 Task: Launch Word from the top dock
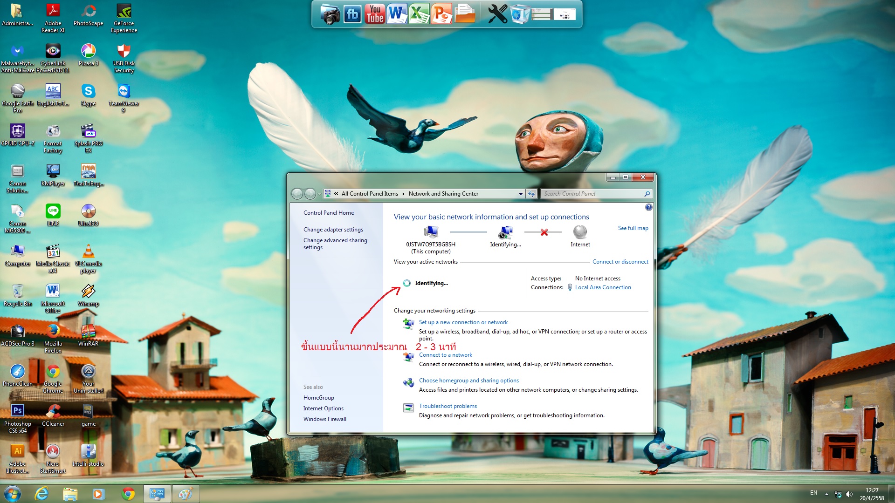pos(397,14)
